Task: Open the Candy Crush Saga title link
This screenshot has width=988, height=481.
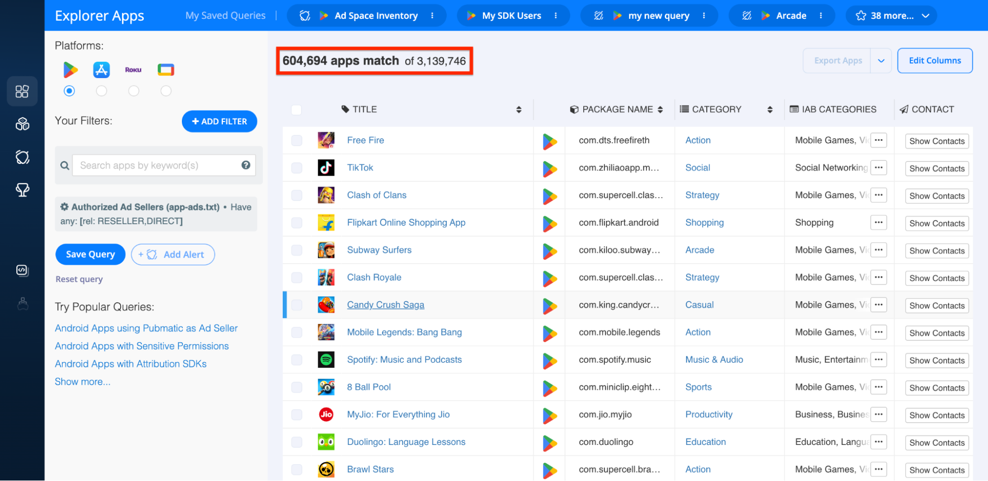Action: click(386, 305)
